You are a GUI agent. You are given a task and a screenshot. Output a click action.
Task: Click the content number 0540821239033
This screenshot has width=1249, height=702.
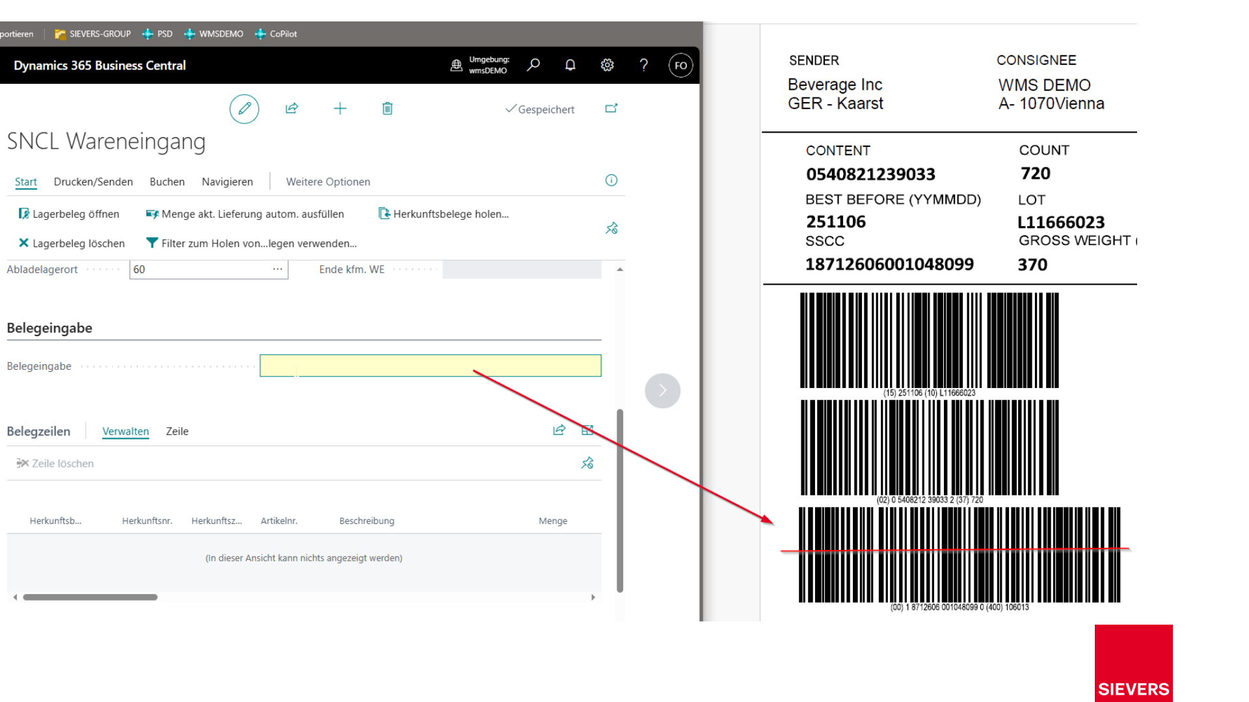point(870,174)
